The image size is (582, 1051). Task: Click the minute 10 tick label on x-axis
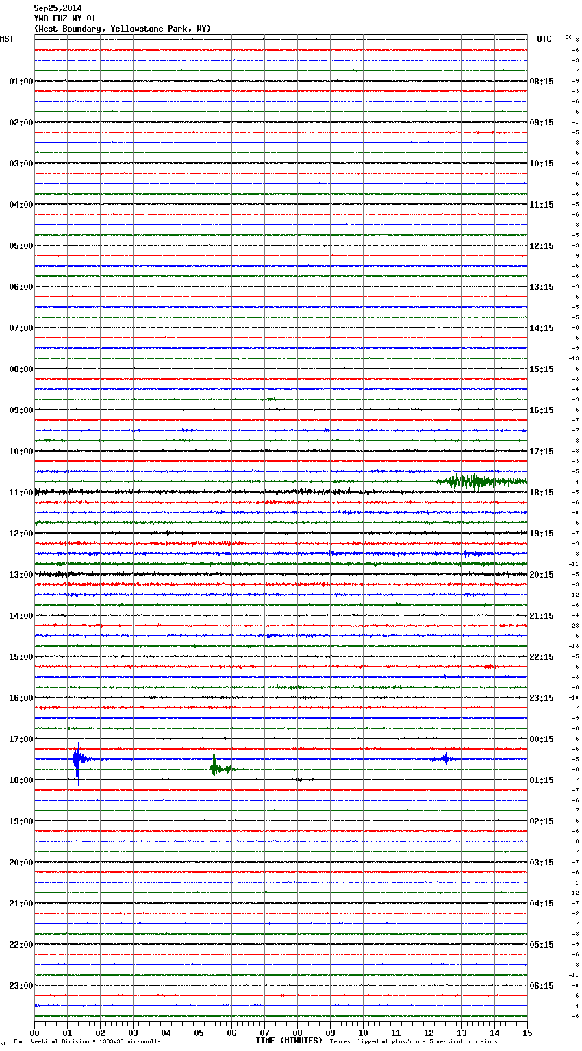click(x=363, y=1033)
